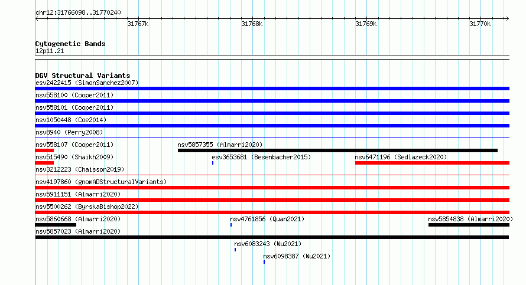Click nsv515490 (Shaikh2009) label
This screenshot has height=285, width=526.
(74, 157)
